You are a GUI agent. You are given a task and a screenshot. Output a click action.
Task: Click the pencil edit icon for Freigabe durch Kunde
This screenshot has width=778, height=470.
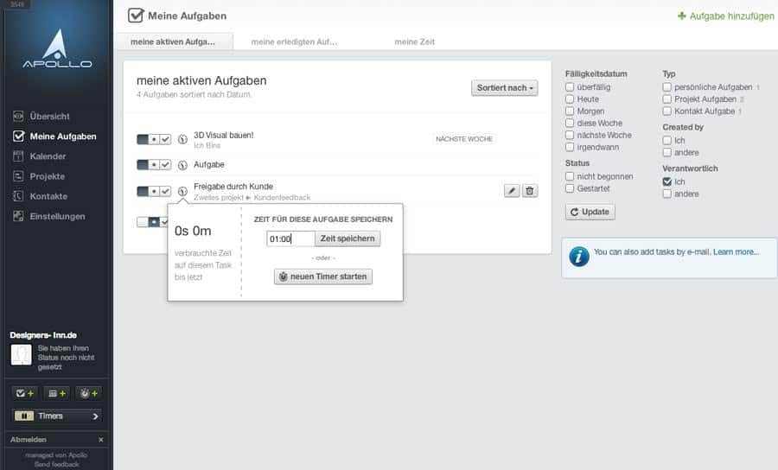pos(512,191)
